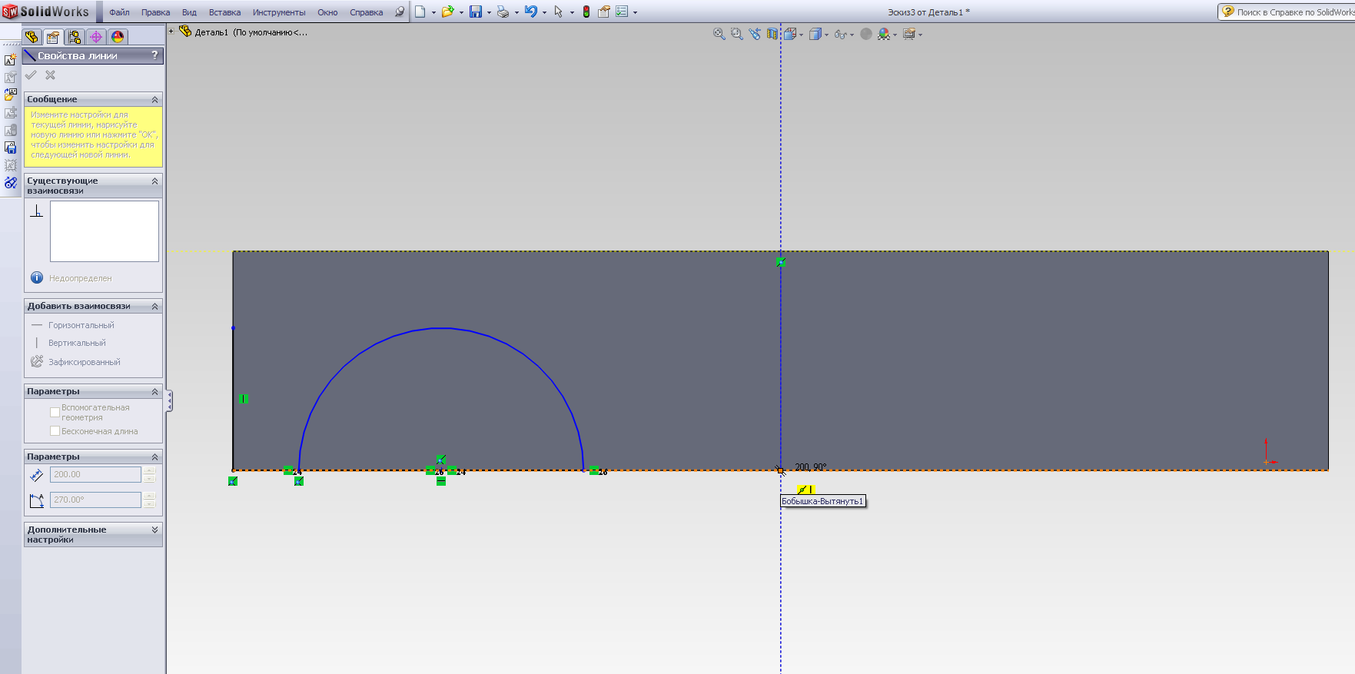Open the Окно menu

[x=327, y=12]
